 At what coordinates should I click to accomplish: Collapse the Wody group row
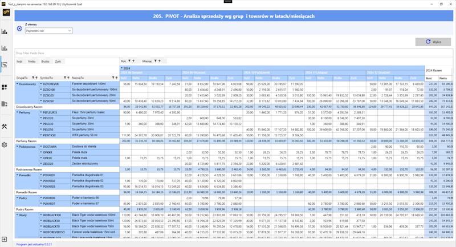[17, 215]
